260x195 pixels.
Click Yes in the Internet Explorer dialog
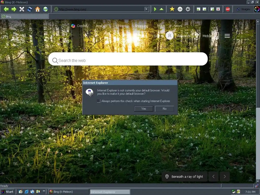point(144,109)
